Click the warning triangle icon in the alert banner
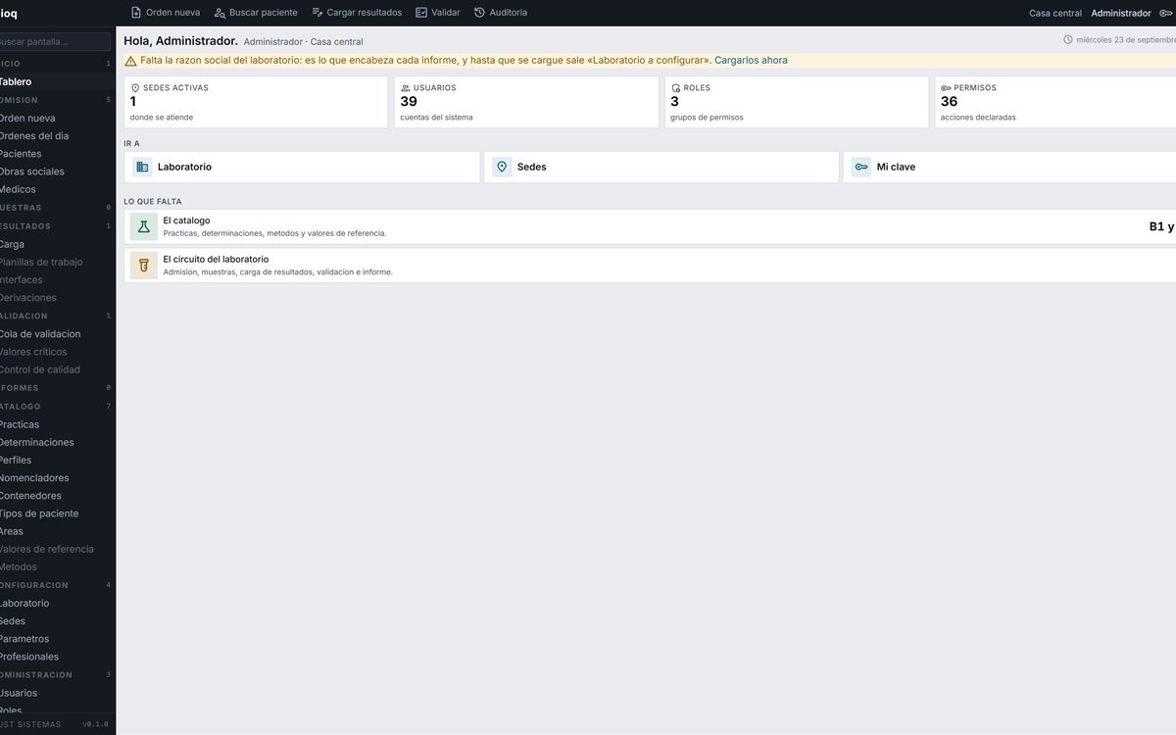Image resolution: width=1176 pixels, height=735 pixels. tap(131, 61)
